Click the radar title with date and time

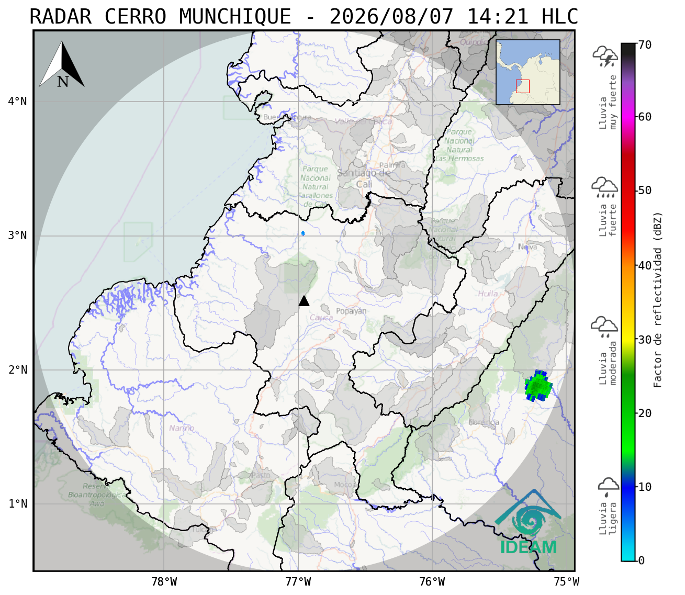click(304, 17)
